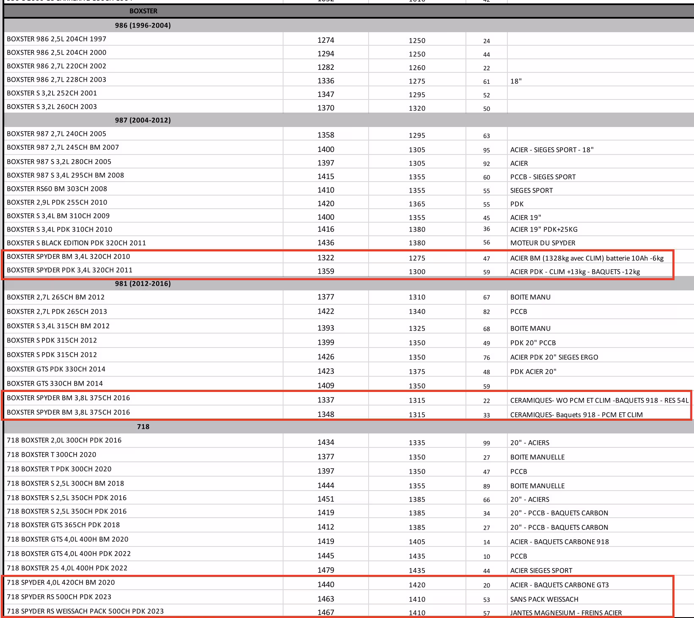Screen dimensions: 694x618
Task: Click the 986 (1996-2004) group heading
Action: point(143,25)
